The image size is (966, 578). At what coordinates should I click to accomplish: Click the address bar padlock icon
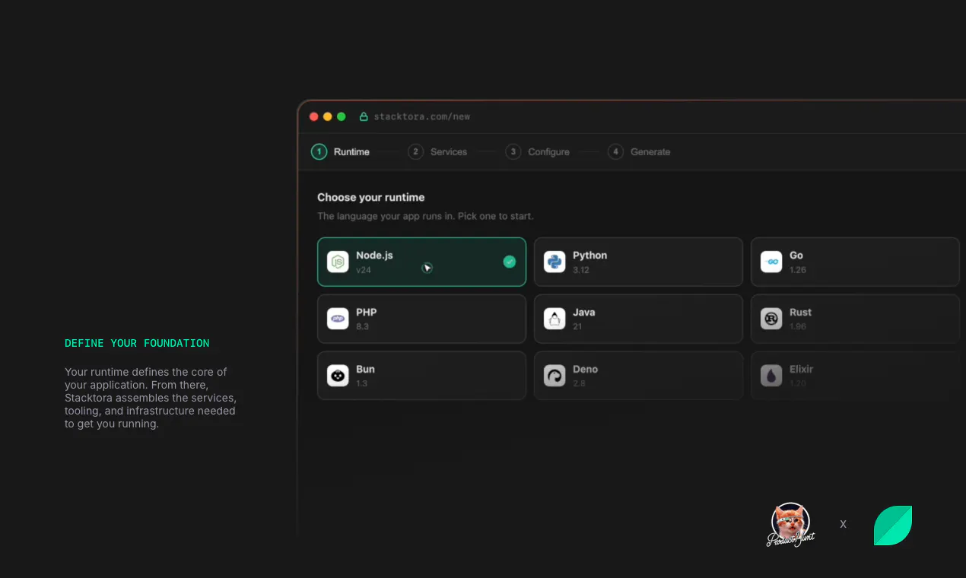pyautogui.click(x=364, y=116)
